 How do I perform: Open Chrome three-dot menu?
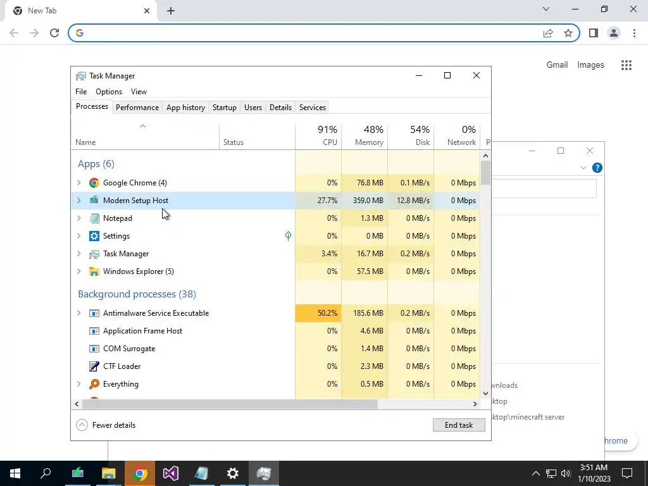pyautogui.click(x=634, y=33)
